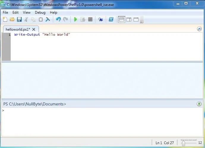Click the zoom value 12 in status bar
Screen dimensions: 205x148
(x=200, y=143)
